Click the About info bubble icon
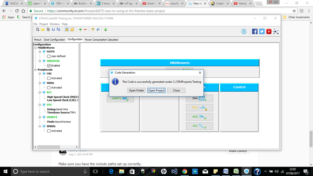Image resolution: width=313 pixels, height=176 pixels. pyautogui.click(x=98, y=29)
